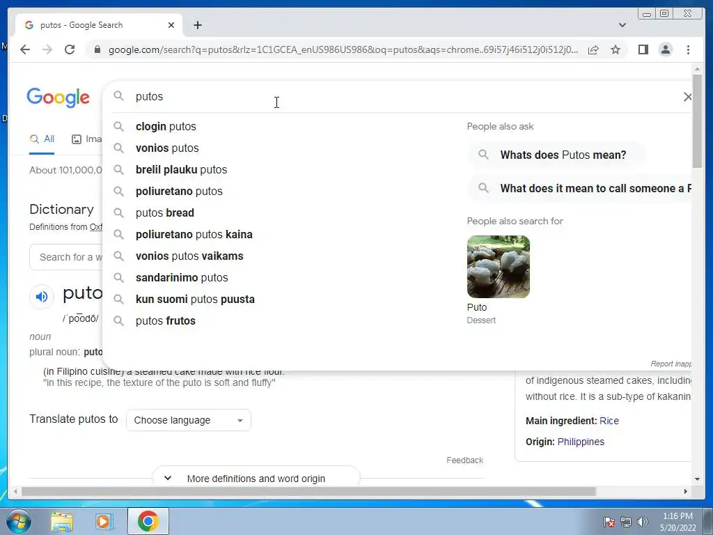713x535 pixels.
Task: Select suggestion poliuretano putos
Action: 179,191
